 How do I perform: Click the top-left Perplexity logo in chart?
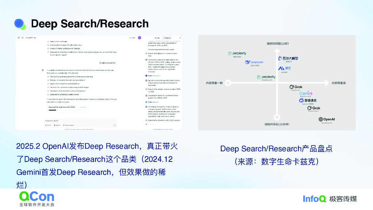pos(237,54)
